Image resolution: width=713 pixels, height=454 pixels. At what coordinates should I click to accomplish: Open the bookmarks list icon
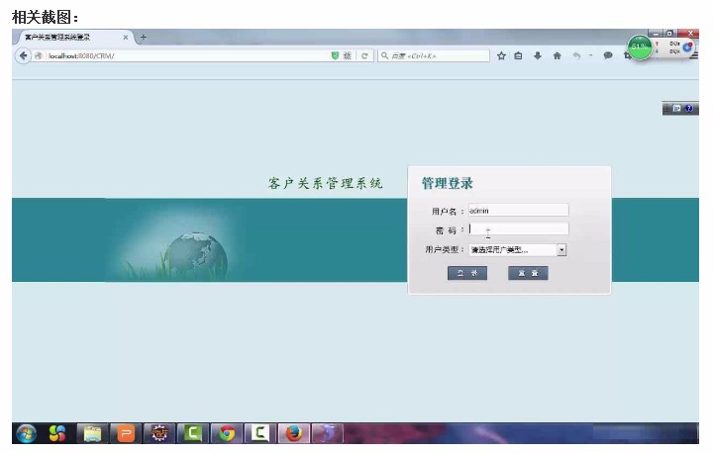[518, 55]
